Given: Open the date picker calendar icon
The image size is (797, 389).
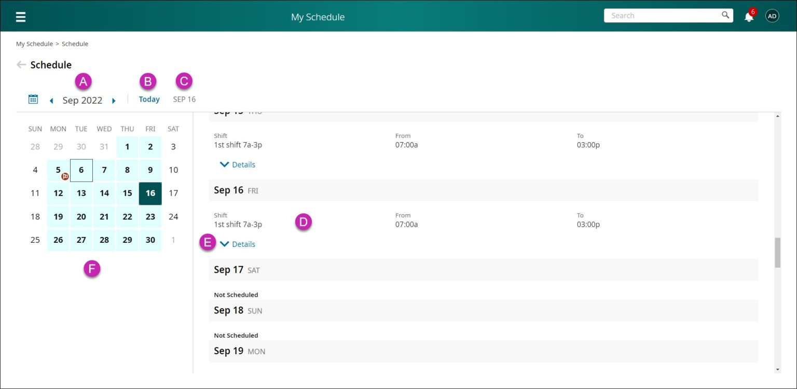Looking at the screenshot, I should 33,99.
